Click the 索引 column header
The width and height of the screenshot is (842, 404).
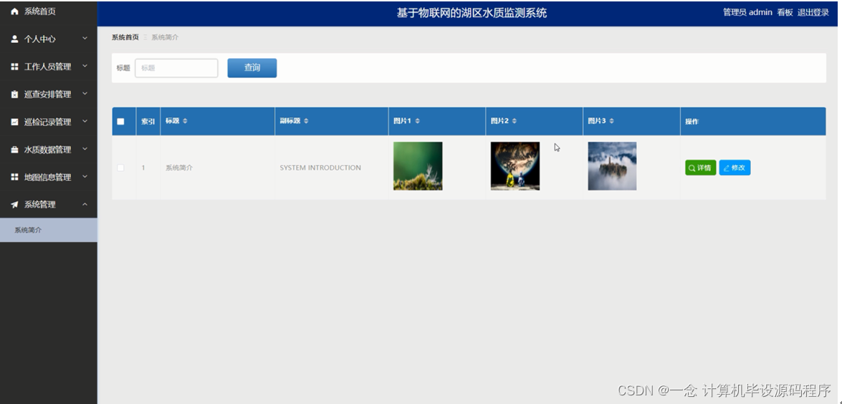pos(148,122)
